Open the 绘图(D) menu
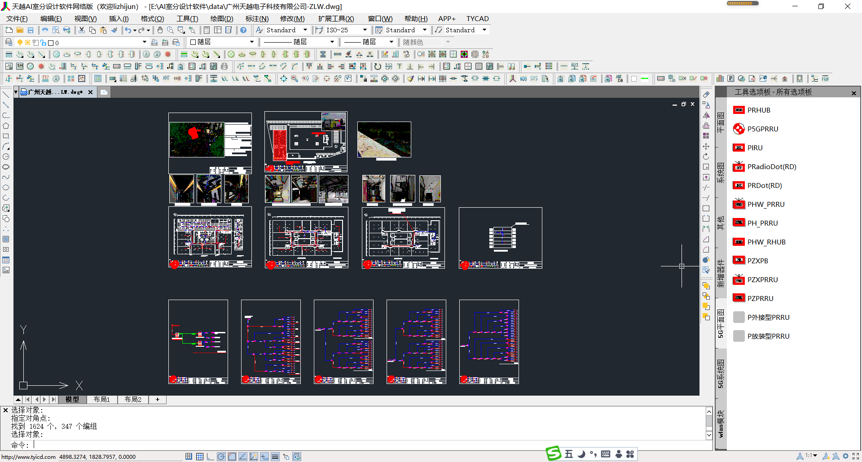 coord(222,18)
